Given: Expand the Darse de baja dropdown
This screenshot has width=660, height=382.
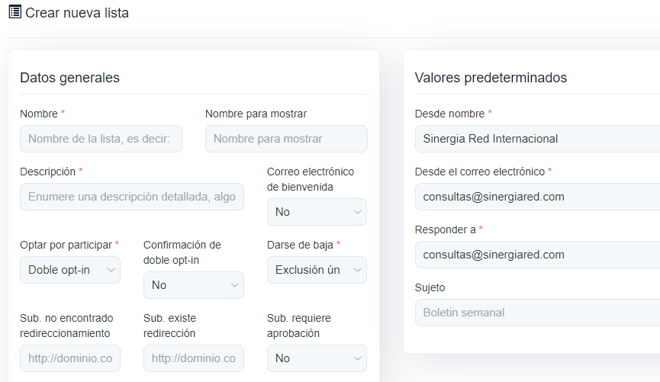Looking at the screenshot, I should 317,270.
